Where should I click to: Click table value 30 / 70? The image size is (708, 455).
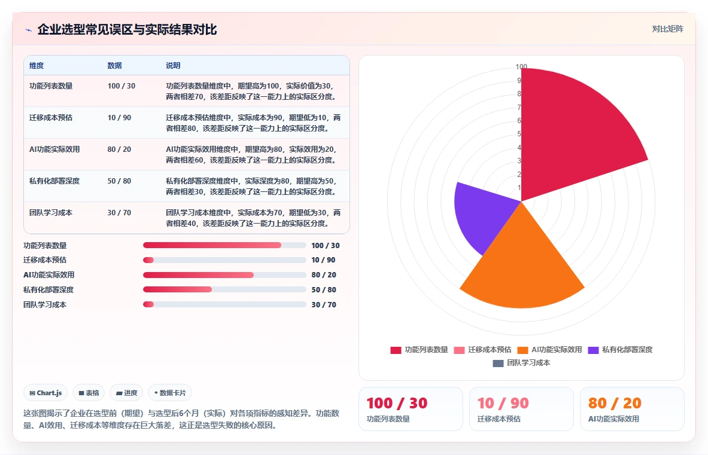click(x=119, y=212)
